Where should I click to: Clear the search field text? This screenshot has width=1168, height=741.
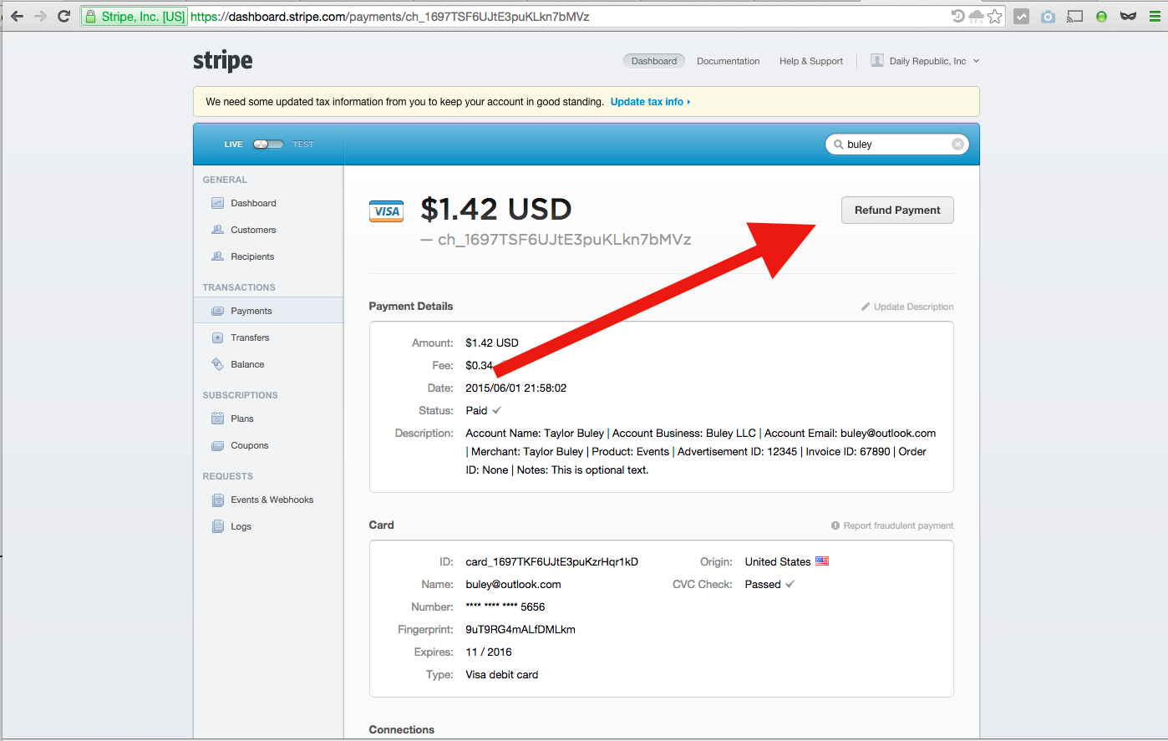point(957,145)
